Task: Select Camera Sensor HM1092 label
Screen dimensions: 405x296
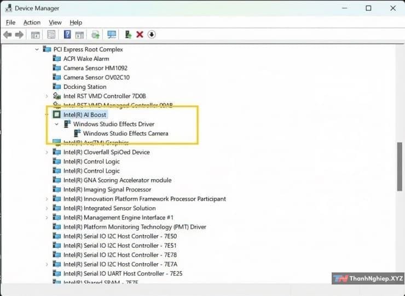Action: tap(95, 68)
